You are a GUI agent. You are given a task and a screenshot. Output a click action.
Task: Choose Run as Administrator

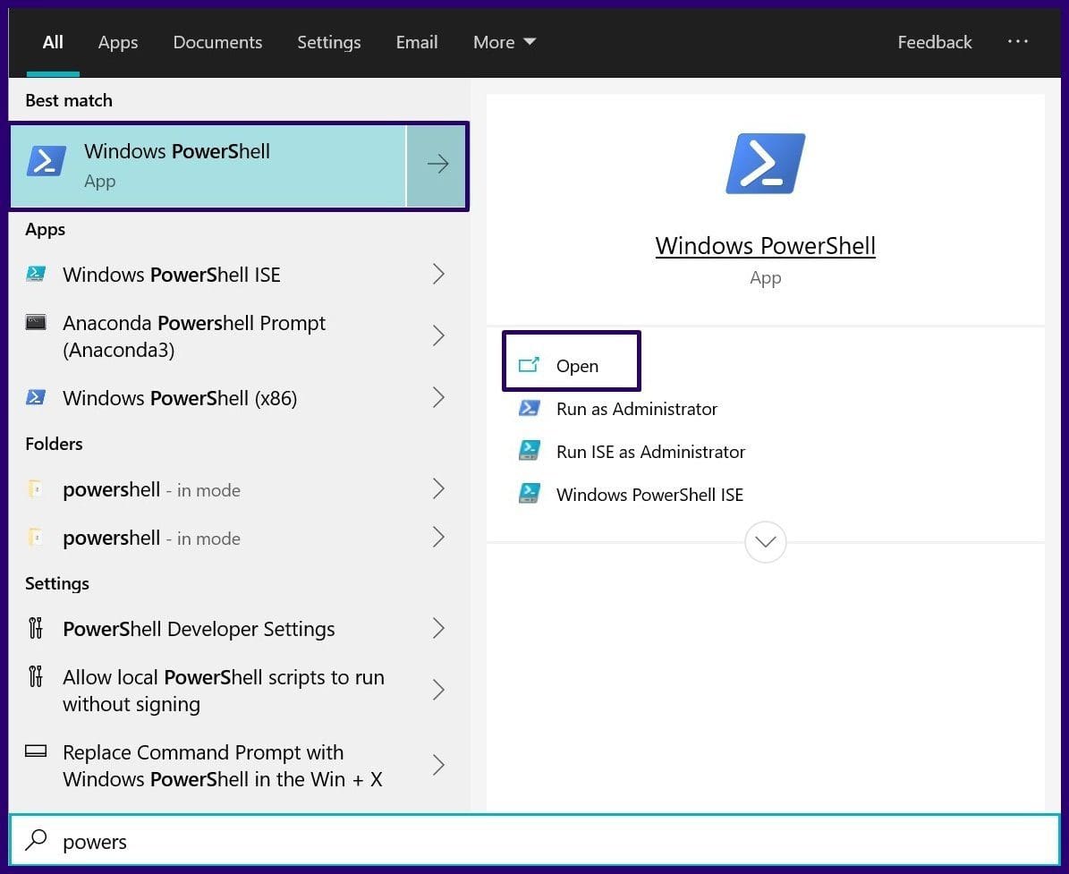(x=636, y=409)
